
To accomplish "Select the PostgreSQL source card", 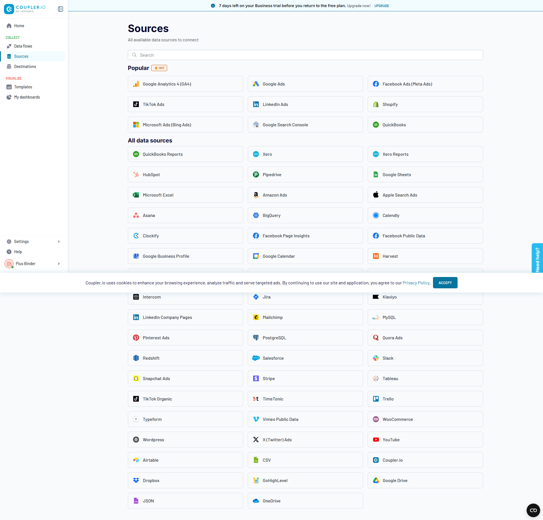I will tap(305, 338).
